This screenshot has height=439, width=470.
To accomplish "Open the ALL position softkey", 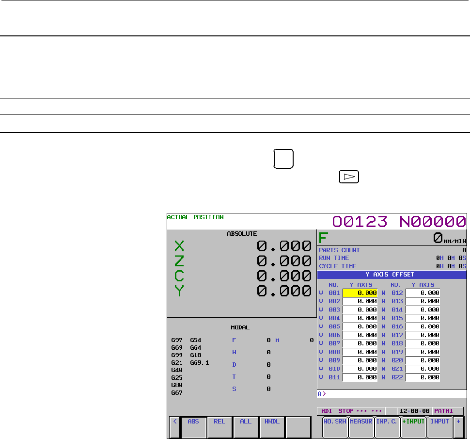I will tap(246, 427).
